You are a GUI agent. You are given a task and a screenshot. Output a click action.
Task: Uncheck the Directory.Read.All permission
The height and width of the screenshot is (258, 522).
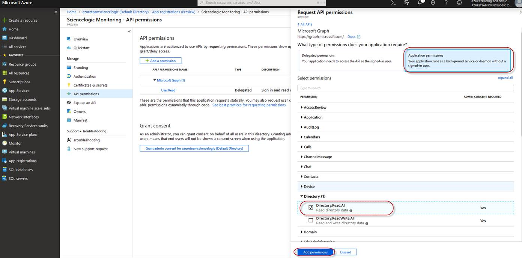pyautogui.click(x=311, y=207)
